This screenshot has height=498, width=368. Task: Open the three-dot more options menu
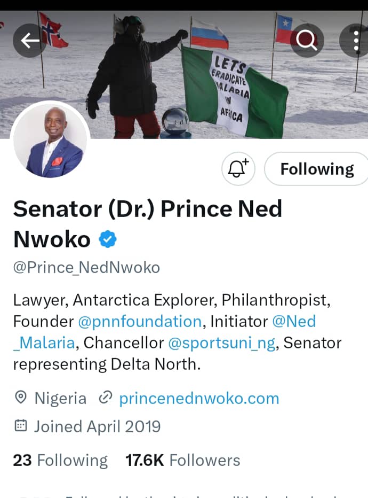click(356, 41)
